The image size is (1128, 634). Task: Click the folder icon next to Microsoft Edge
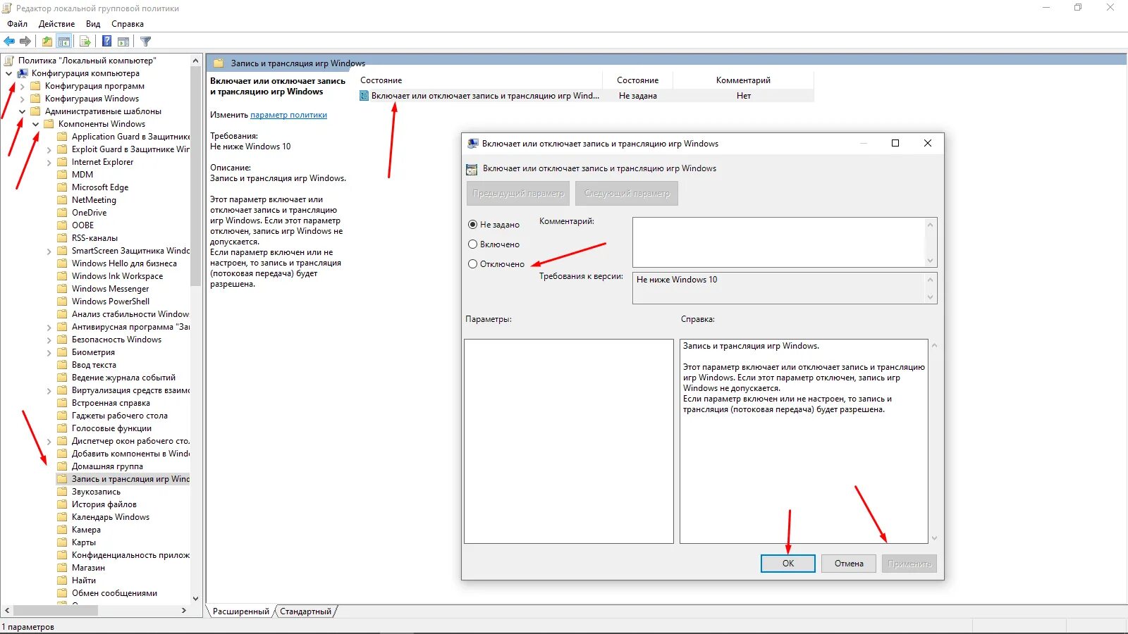pyautogui.click(x=62, y=187)
